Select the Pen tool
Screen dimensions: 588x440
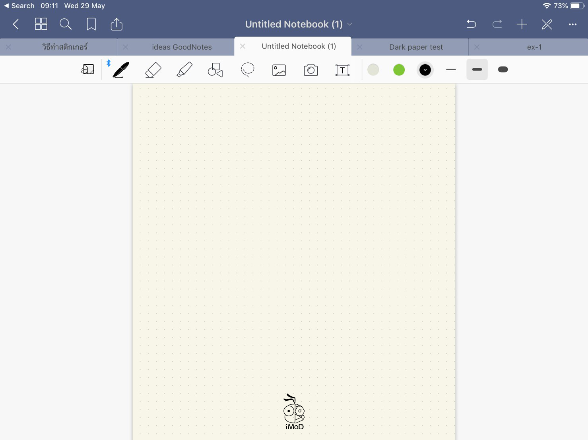tap(121, 70)
